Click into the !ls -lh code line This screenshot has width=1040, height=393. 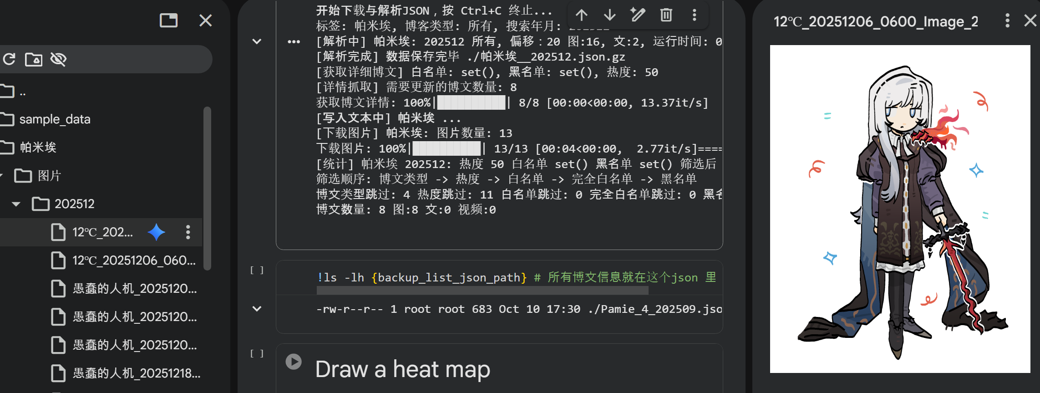click(x=517, y=277)
